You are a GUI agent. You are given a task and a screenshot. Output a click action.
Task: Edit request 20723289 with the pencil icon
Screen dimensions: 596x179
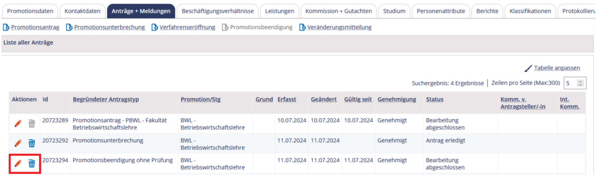[18, 123]
